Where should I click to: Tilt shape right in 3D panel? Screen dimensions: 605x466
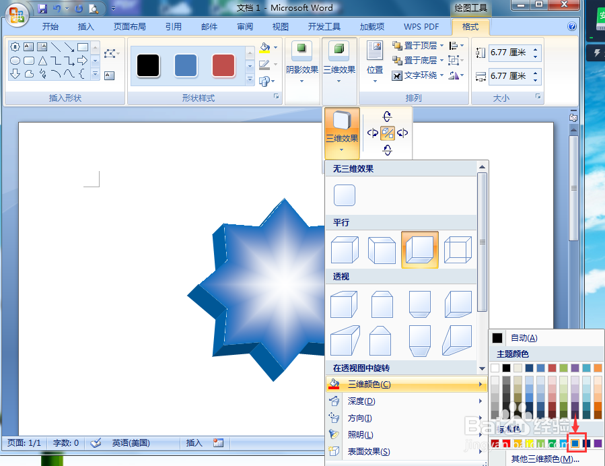[x=402, y=133]
